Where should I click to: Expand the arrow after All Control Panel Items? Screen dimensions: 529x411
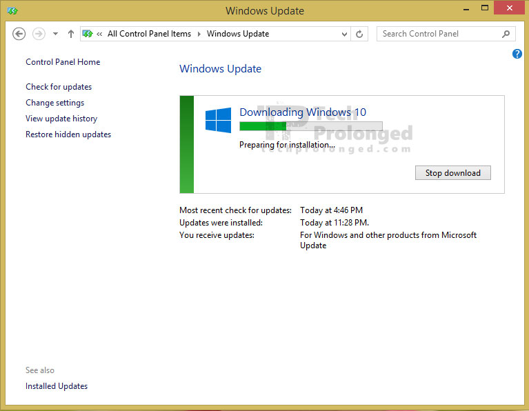[199, 34]
